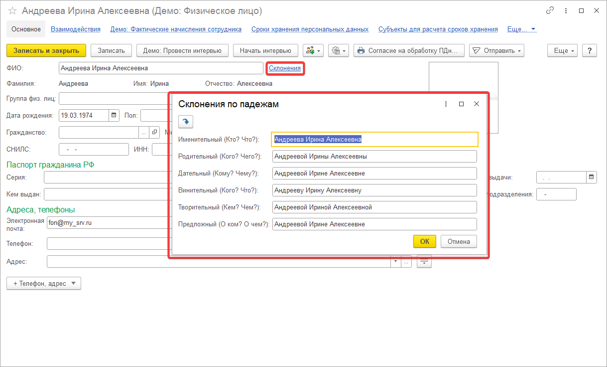Open the calendar picker for the issue date field
The image size is (607, 367).
(x=591, y=177)
